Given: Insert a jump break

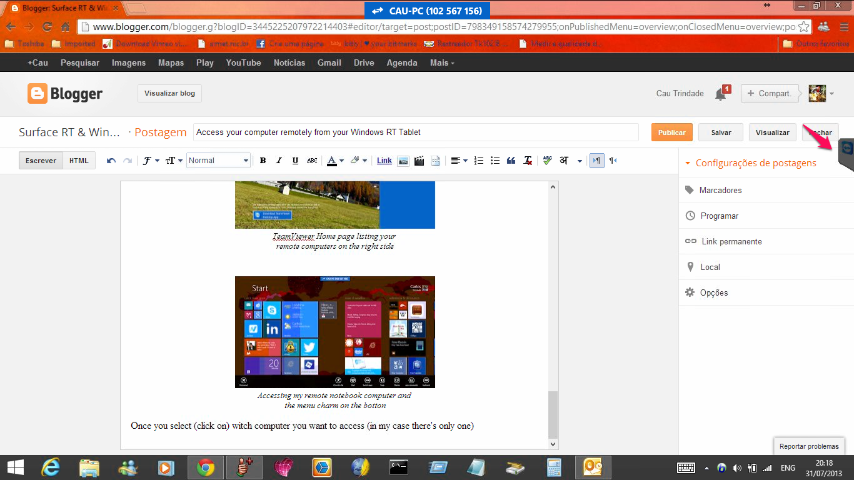Looking at the screenshot, I should [x=436, y=161].
